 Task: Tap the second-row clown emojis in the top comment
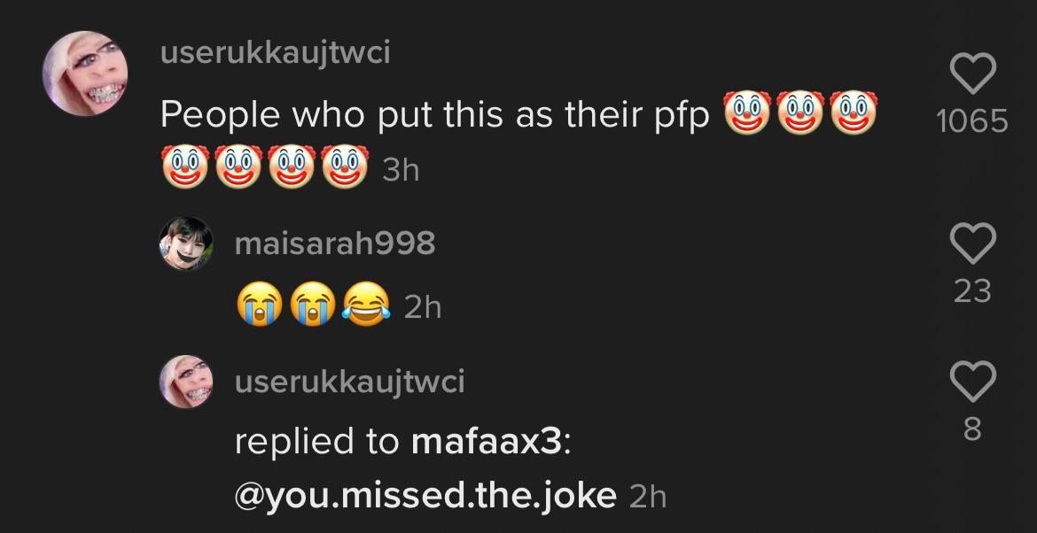tap(264, 168)
